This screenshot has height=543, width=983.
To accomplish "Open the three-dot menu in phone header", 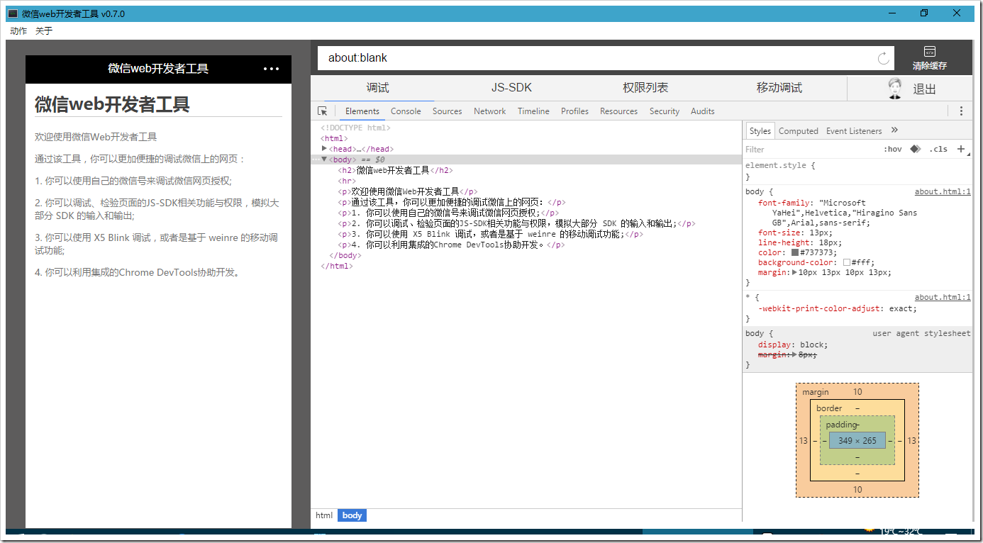I will [272, 69].
